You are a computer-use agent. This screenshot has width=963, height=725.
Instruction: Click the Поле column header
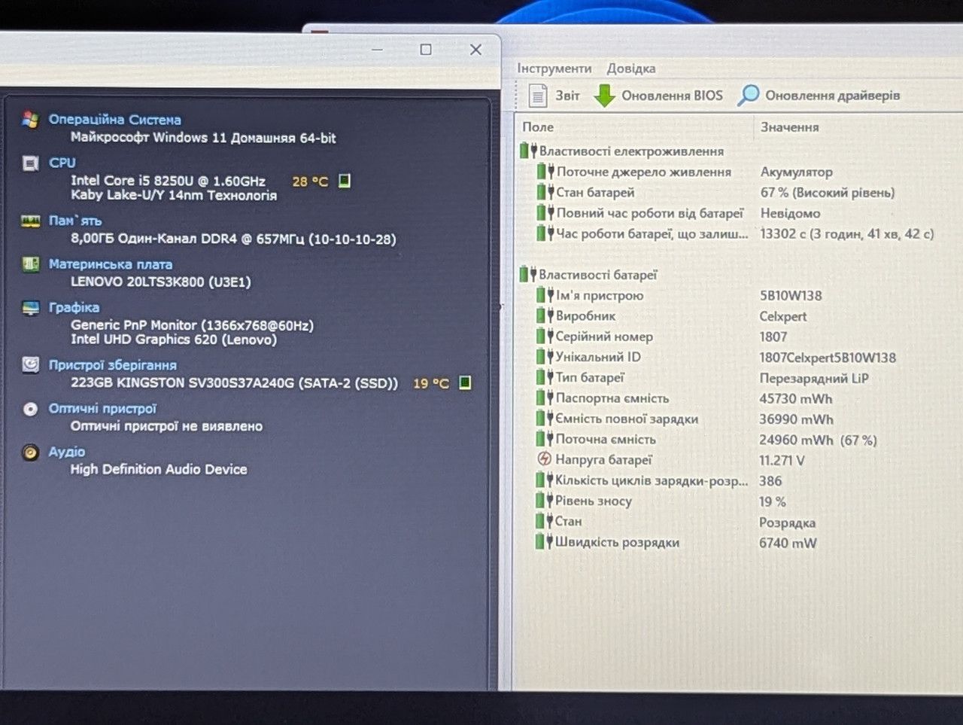click(x=538, y=127)
